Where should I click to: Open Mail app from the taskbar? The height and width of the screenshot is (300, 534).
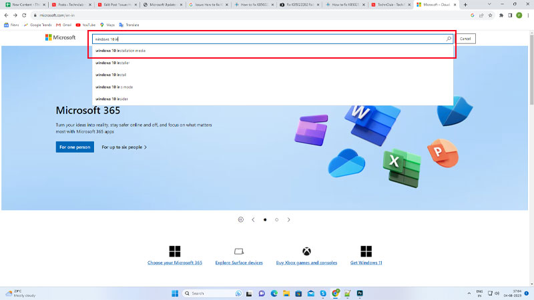pyautogui.click(x=311, y=293)
